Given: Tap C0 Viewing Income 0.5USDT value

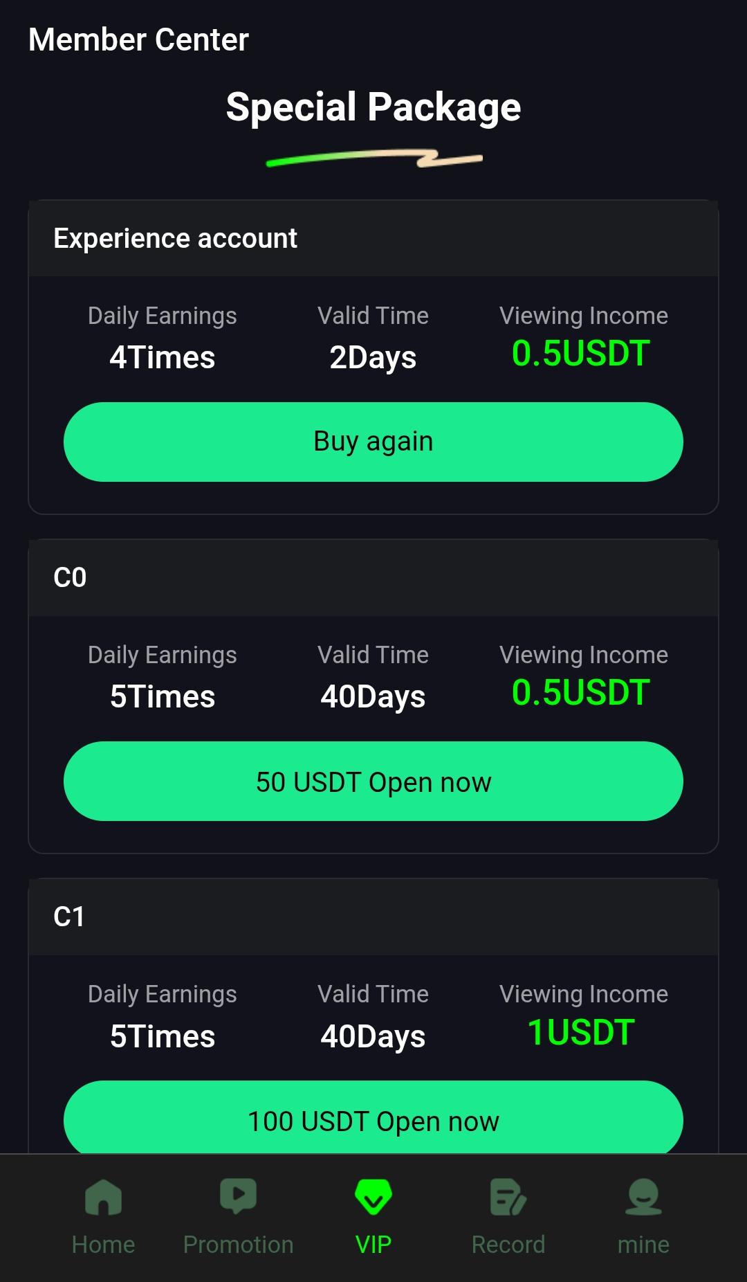Looking at the screenshot, I should [x=581, y=693].
